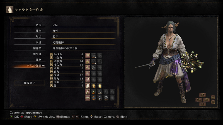Select the crossed weapons equipment category icon
Viewport: 223px width, 125px height.
pyautogui.click(x=88, y=56)
